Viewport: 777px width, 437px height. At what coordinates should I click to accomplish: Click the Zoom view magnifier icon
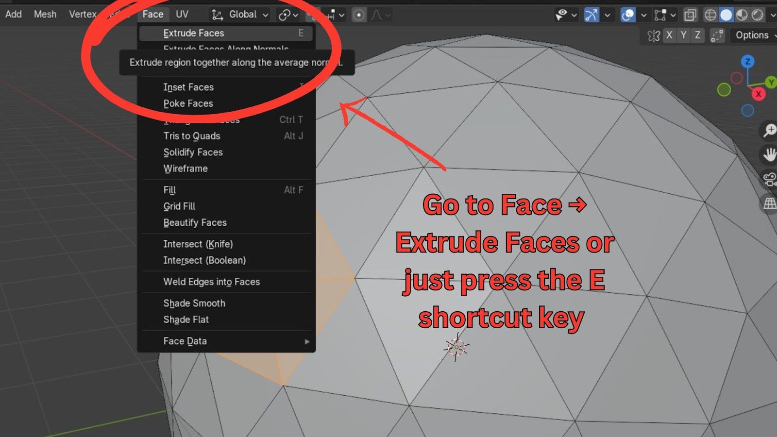click(770, 130)
